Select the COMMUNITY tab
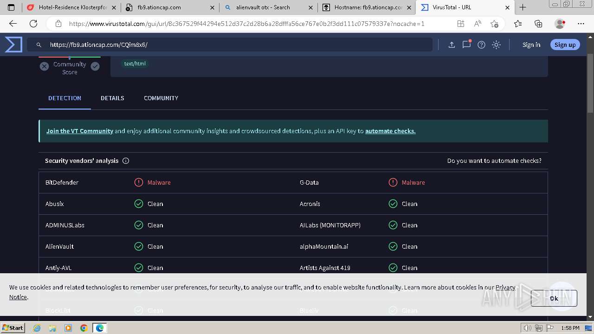The image size is (594, 334). click(x=161, y=98)
